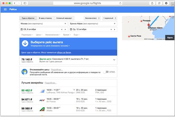
Task: Select the Сложный маршрут tab
Action: [64, 18]
